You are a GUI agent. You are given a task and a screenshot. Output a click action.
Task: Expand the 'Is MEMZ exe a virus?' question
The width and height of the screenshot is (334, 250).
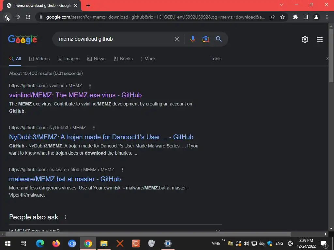click(x=115, y=230)
